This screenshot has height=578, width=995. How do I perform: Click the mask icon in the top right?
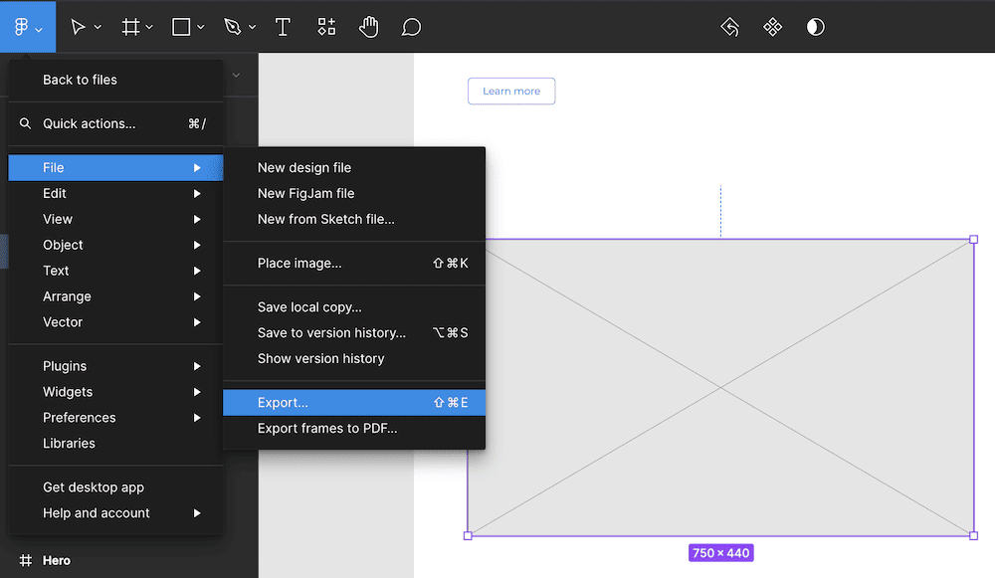[x=729, y=27]
